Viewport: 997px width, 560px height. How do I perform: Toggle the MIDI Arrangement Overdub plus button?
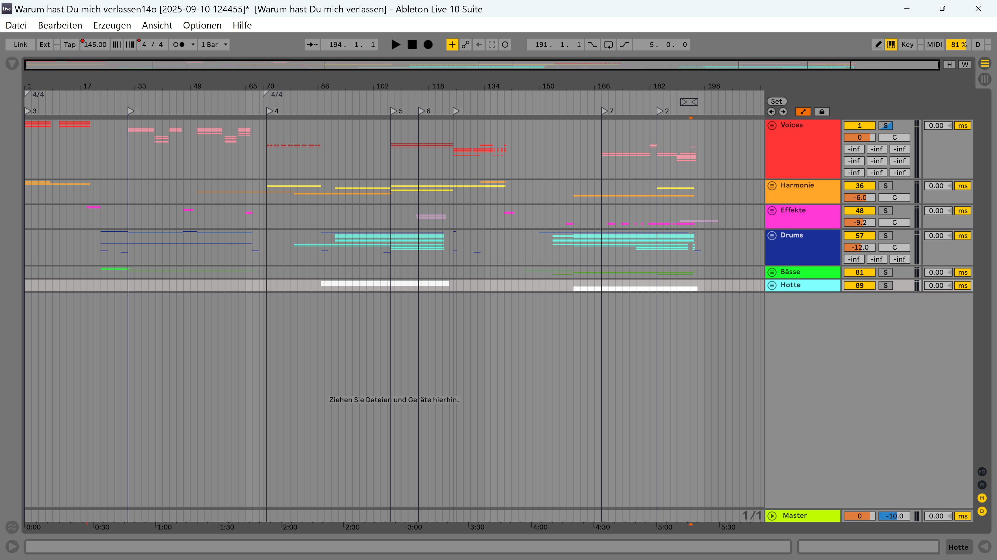(452, 44)
